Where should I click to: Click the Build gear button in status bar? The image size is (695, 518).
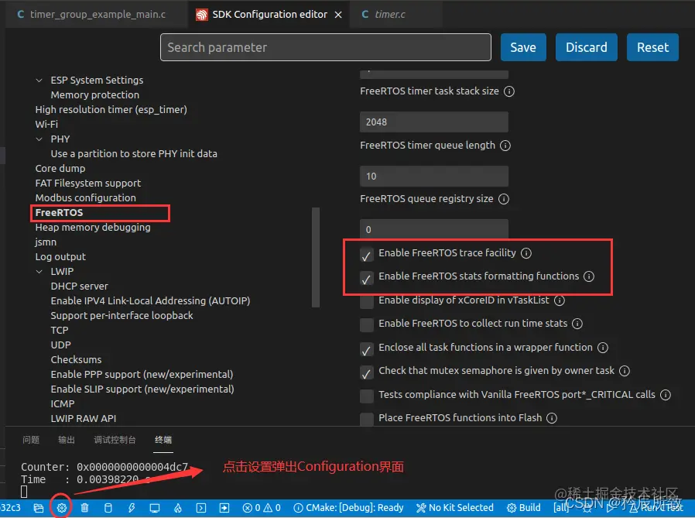(x=523, y=508)
